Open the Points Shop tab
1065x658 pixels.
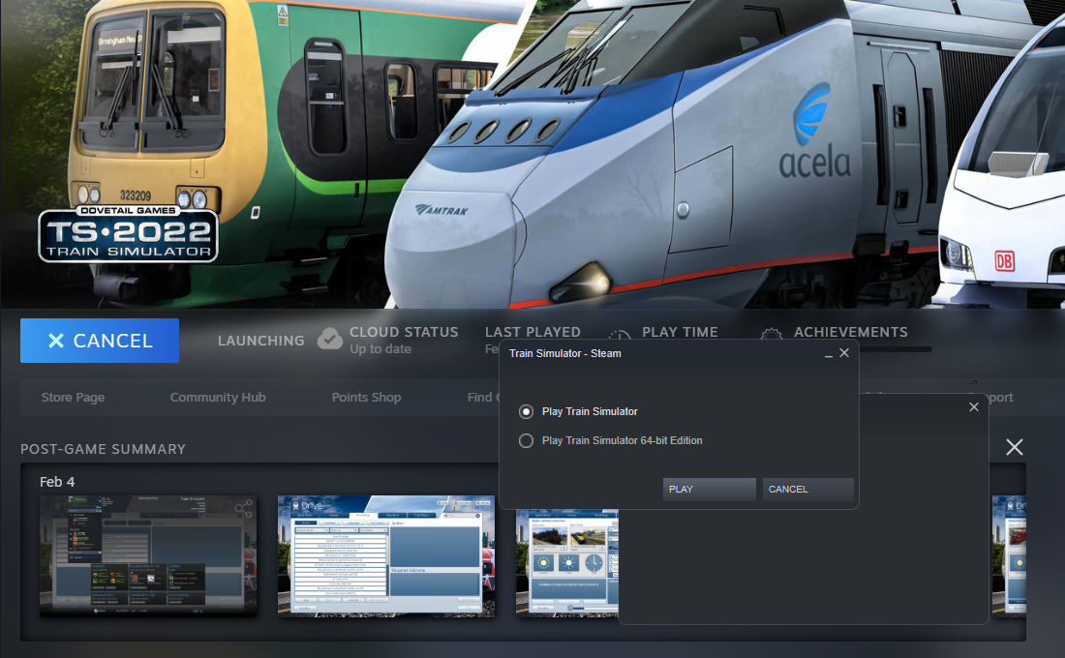click(366, 398)
